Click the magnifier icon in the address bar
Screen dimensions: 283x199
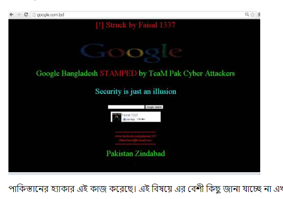[247, 14]
